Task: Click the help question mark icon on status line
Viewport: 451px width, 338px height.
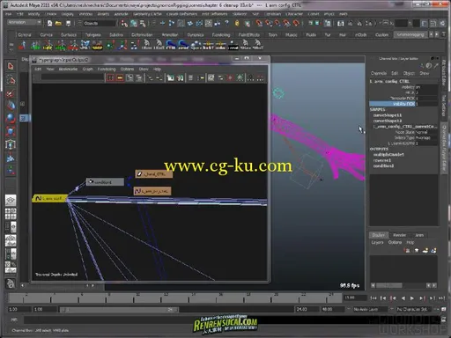Action: [226, 23]
